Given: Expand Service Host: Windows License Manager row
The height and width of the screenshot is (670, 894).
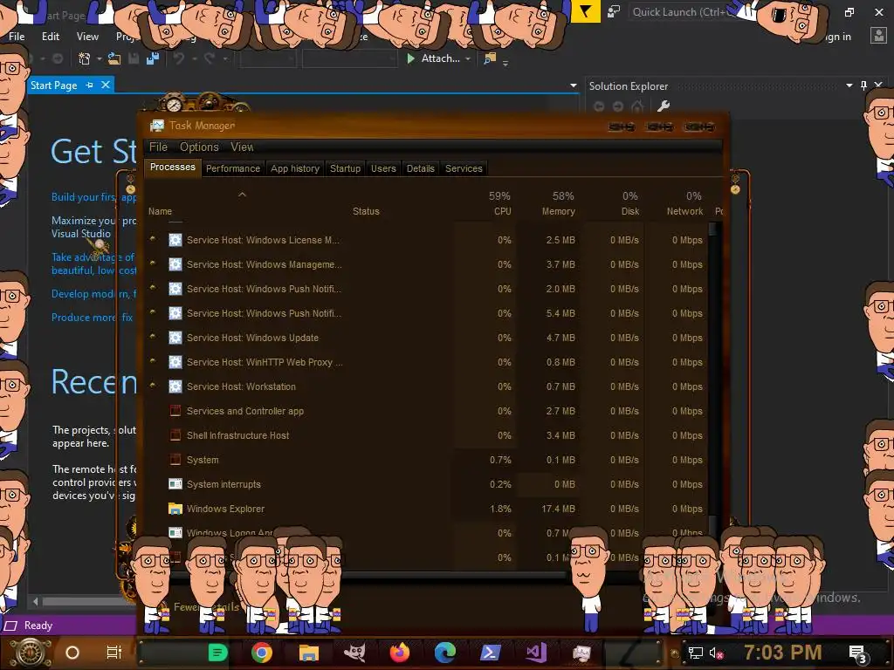Looking at the screenshot, I should pos(153,239).
